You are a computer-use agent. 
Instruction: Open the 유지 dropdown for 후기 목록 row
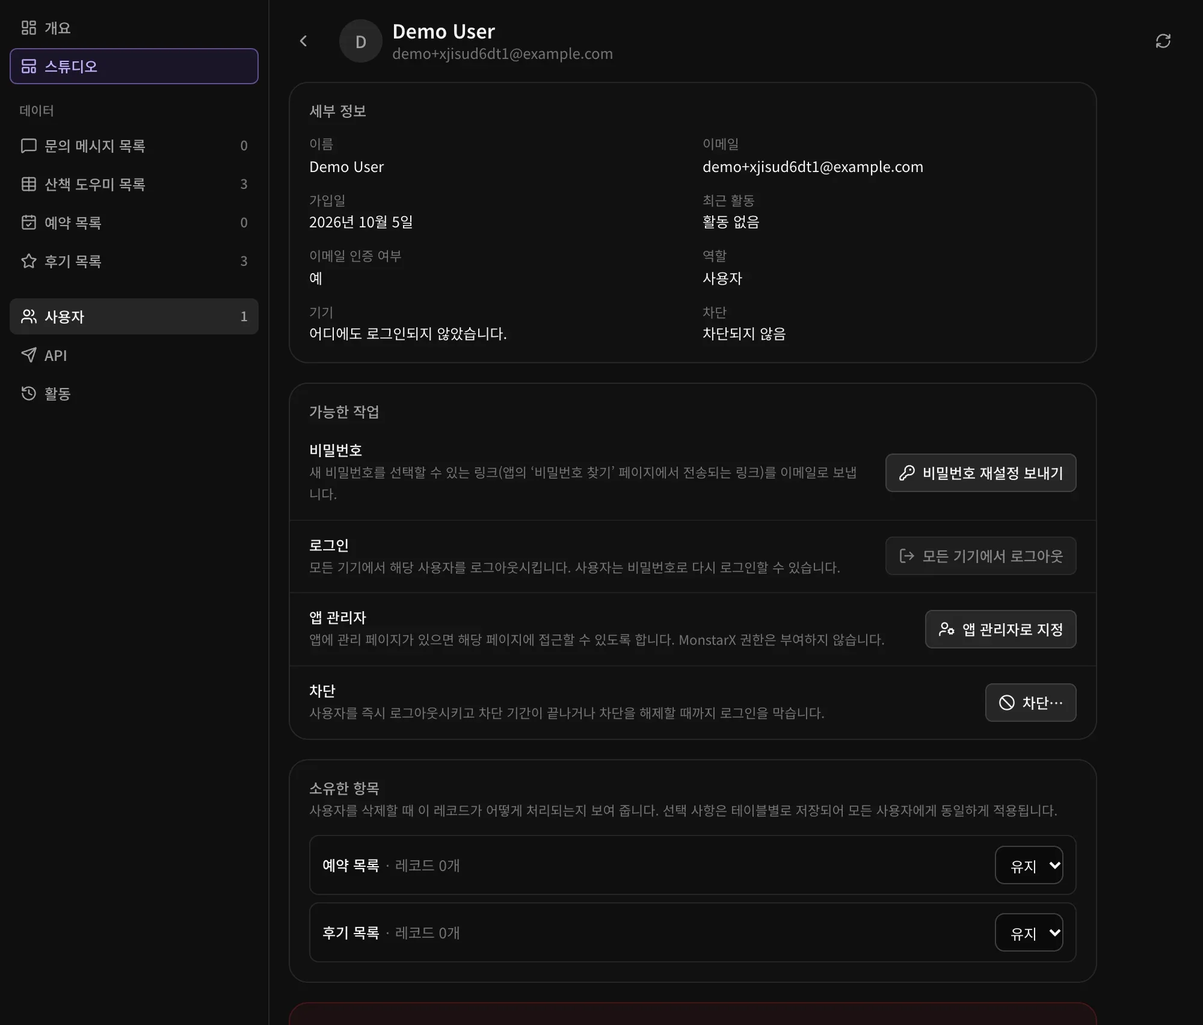1029,932
